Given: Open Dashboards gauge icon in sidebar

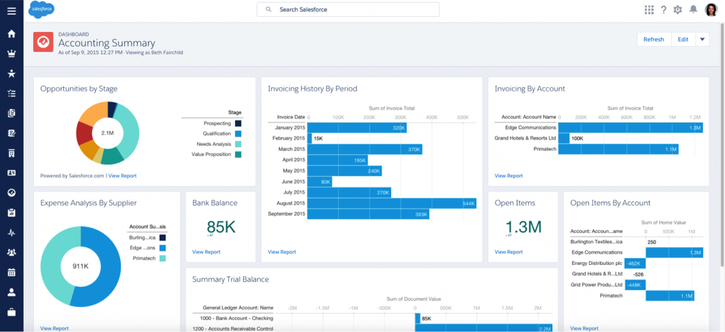Looking at the screenshot, I should [12, 192].
